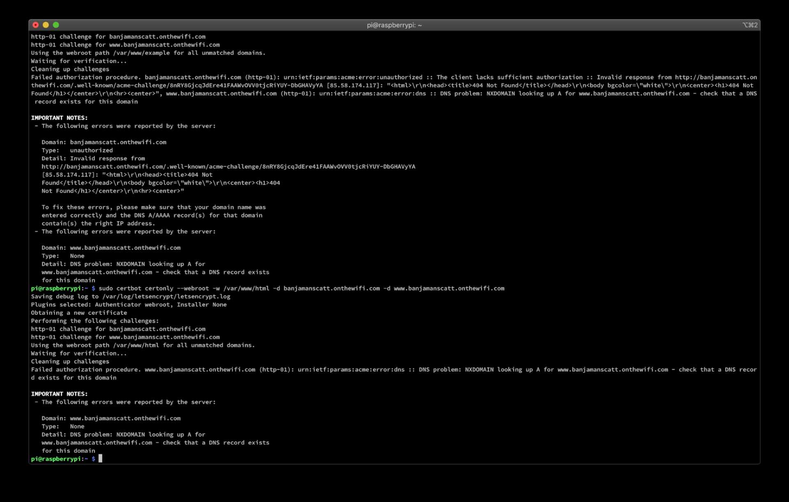
Task: Click the '⌥⌘2' shortcut indicator in title bar
Action: (750, 25)
